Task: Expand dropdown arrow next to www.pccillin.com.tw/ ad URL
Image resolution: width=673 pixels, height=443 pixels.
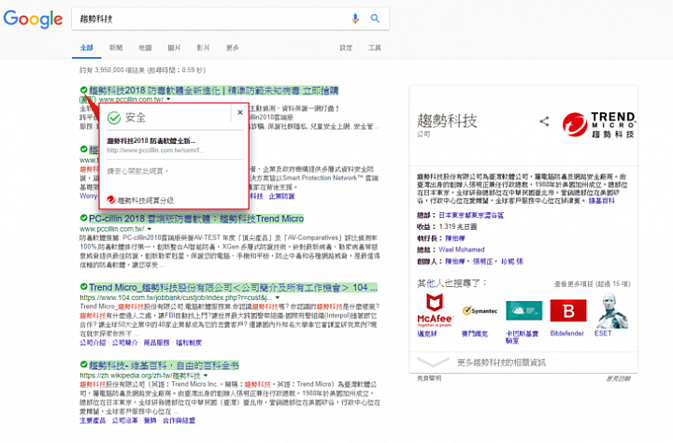Action: click(x=168, y=99)
